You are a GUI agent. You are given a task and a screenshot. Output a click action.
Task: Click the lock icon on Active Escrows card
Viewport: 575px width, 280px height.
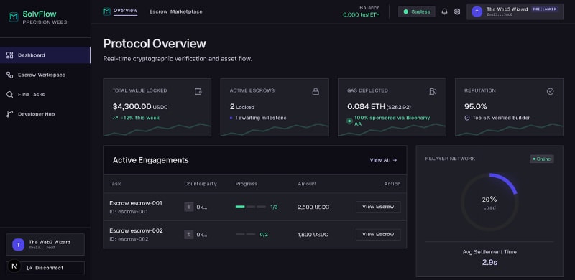(316, 92)
